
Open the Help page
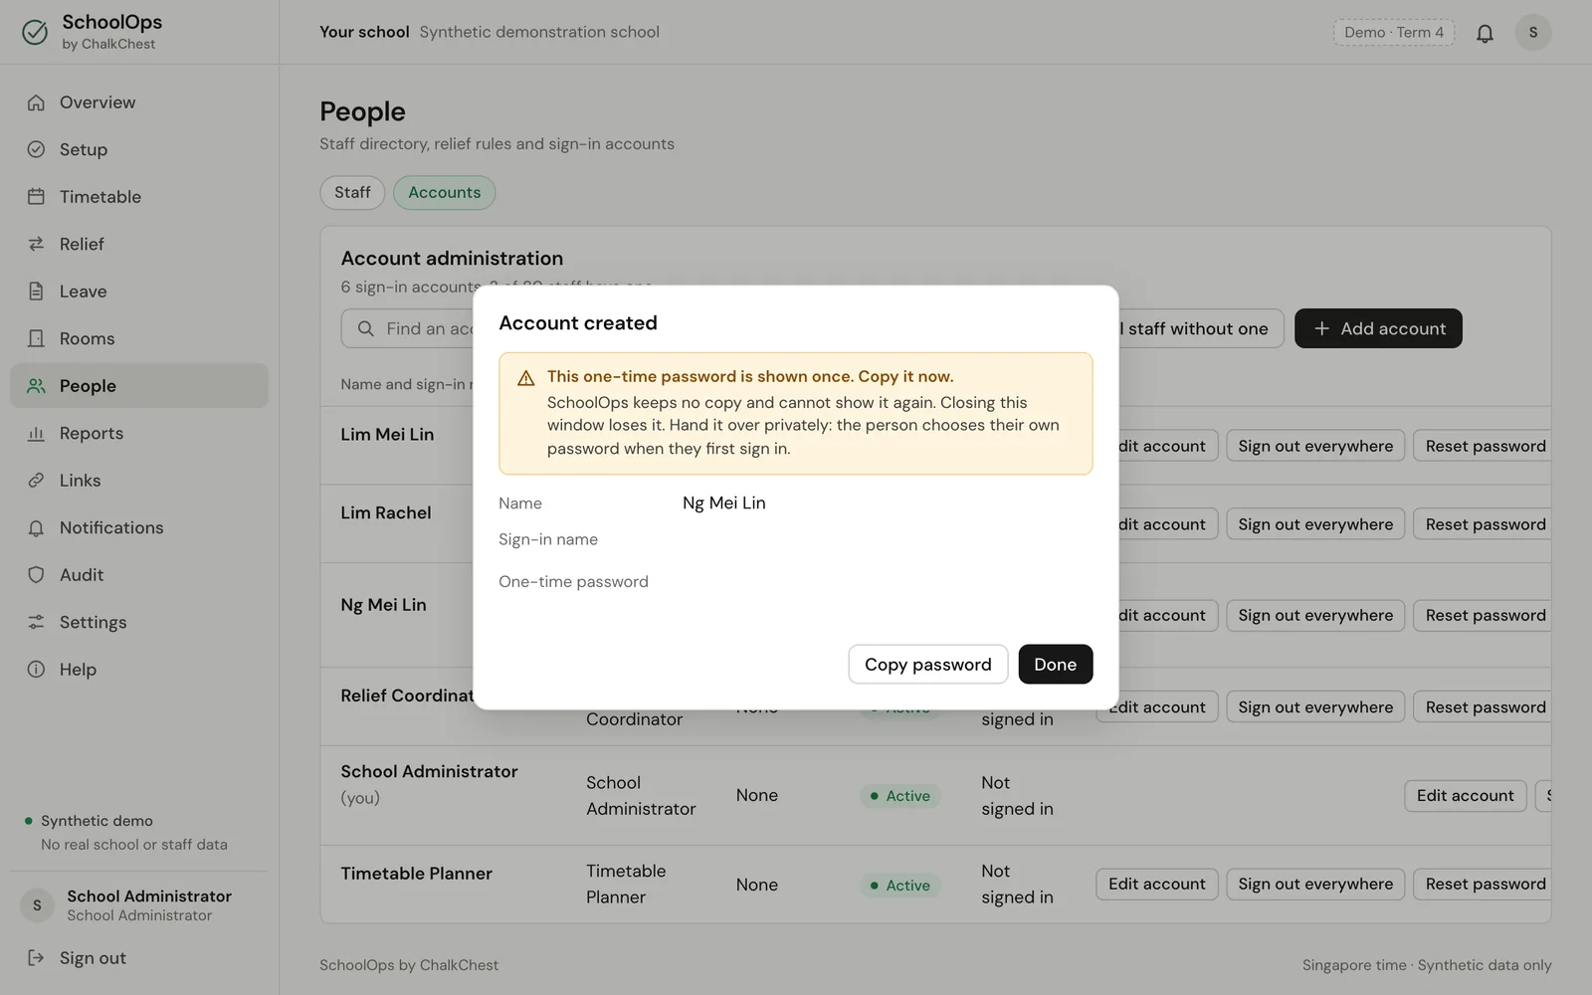(x=139, y=670)
